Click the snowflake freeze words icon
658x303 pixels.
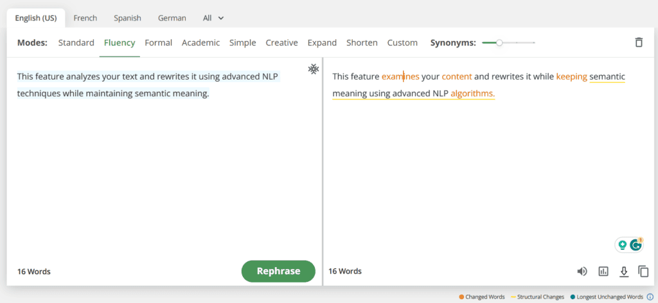click(313, 69)
